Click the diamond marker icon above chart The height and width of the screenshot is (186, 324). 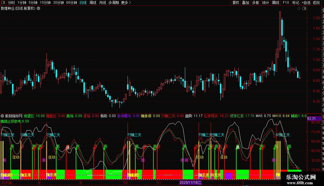(x=299, y=9)
